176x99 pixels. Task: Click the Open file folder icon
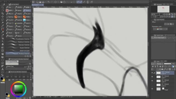coord(40,2)
